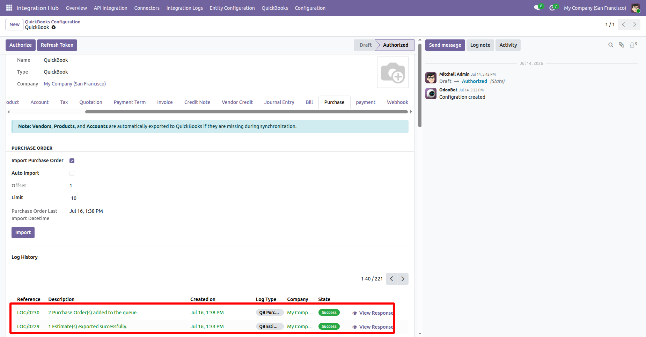Show followers icon in chatter
646x337 pixels.
tap(633, 45)
